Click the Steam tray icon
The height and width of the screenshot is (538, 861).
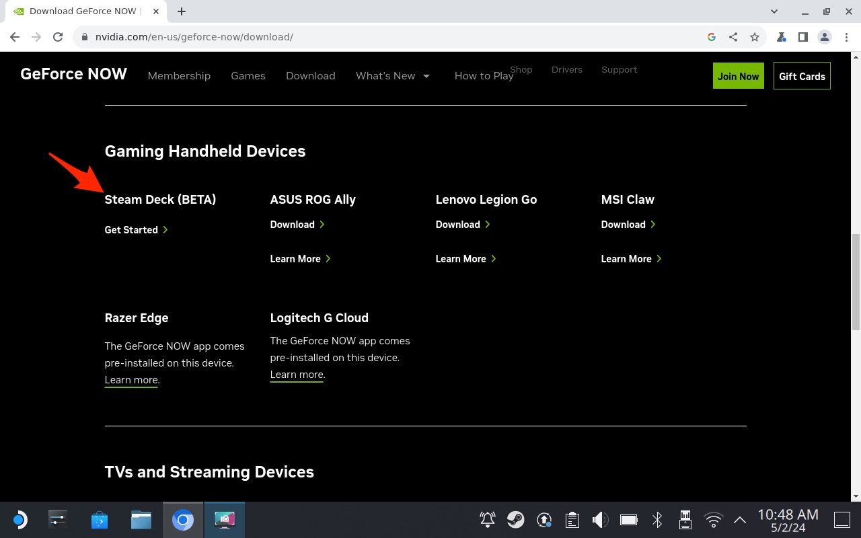(x=516, y=520)
